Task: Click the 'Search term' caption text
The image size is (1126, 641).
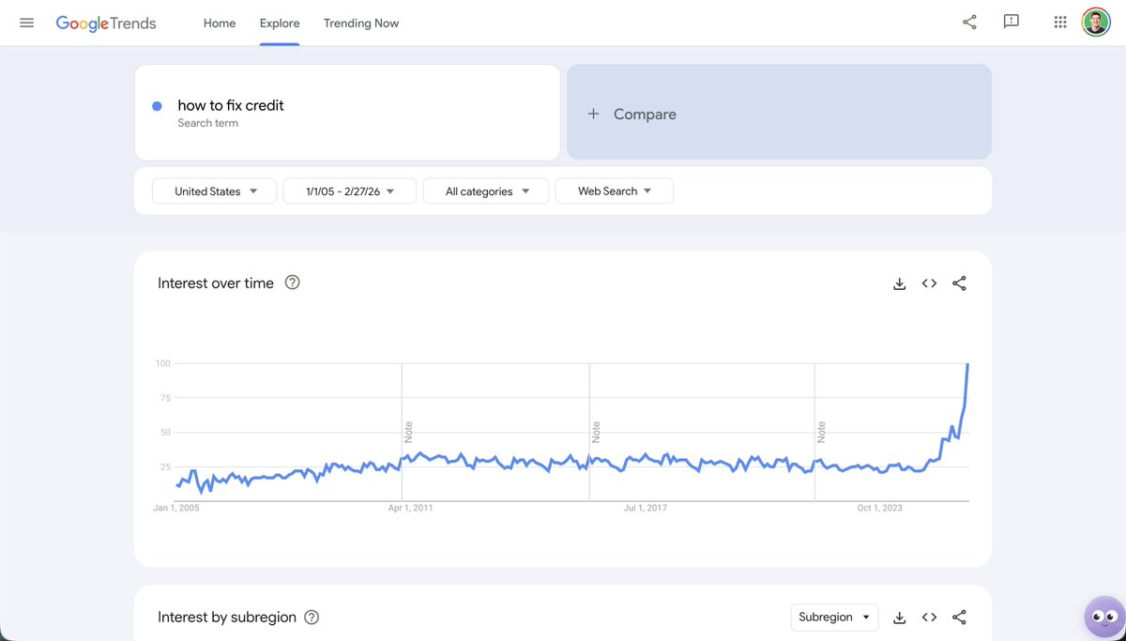Action: click(x=207, y=123)
